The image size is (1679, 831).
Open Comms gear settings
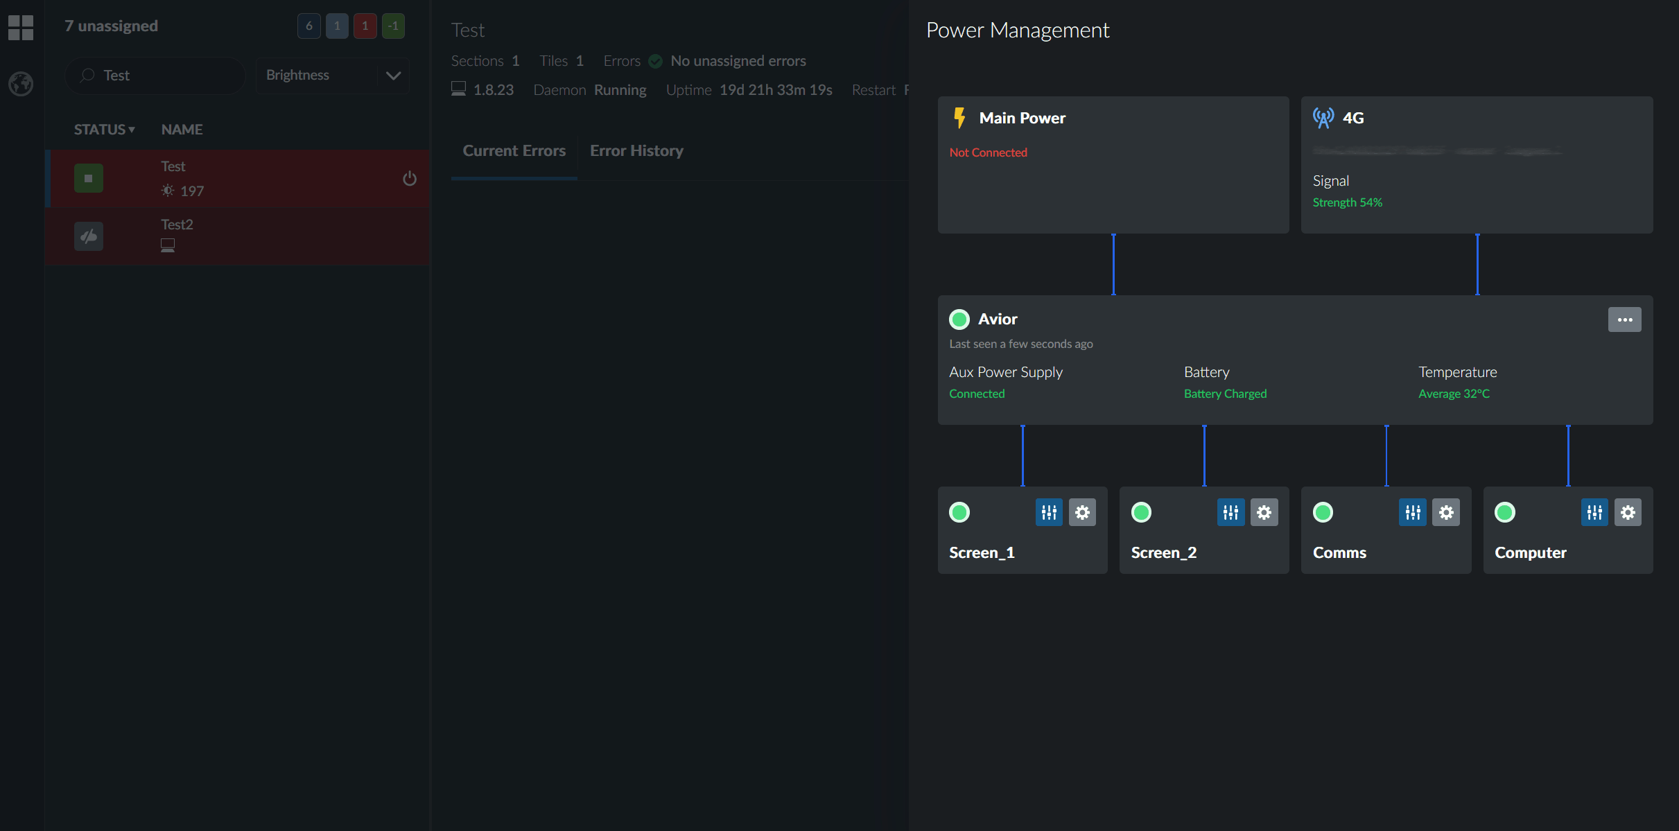coord(1446,512)
